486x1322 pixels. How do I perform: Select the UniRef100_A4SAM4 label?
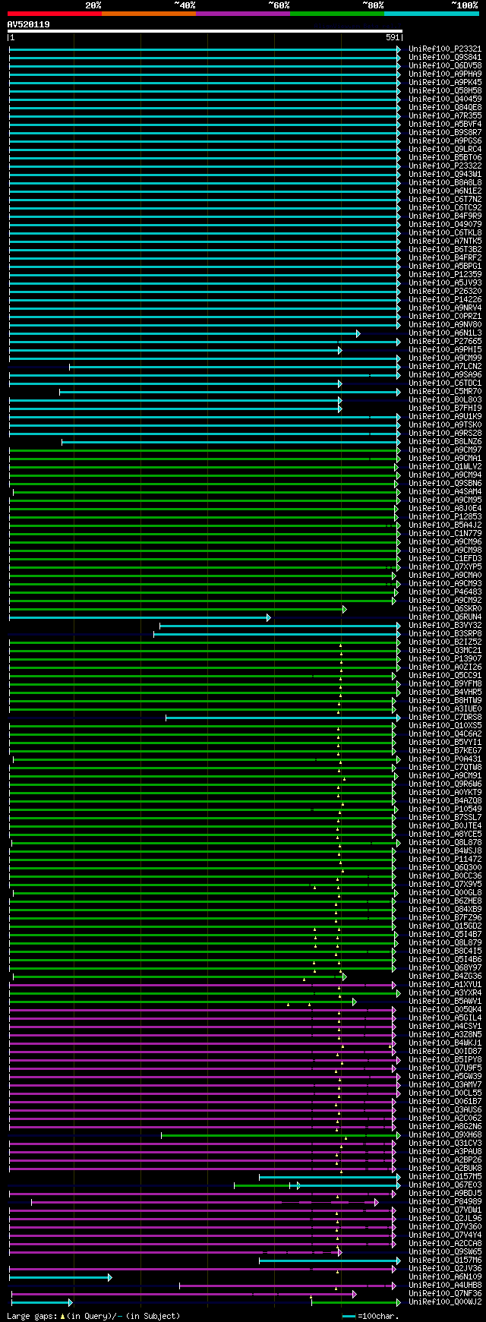coord(445,491)
